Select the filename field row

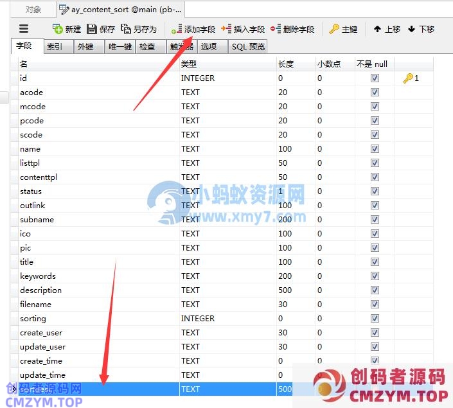pos(36,305)
